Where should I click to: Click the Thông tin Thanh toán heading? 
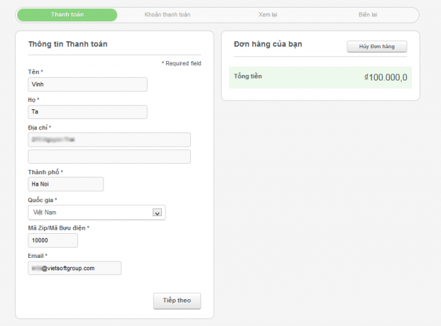pyautogui.click(x=68, y=44)
